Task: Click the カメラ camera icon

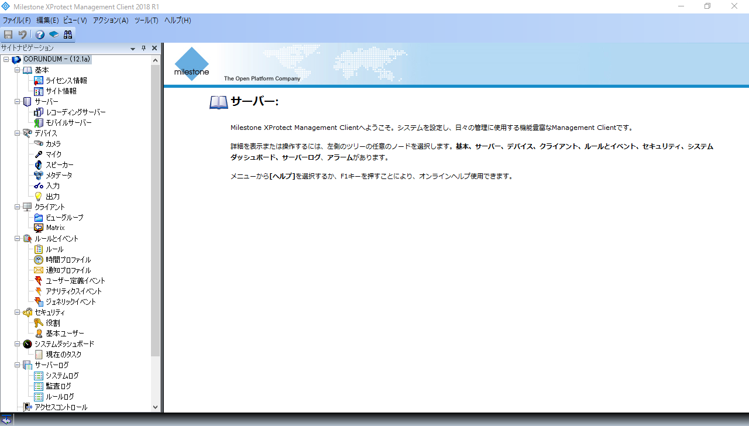Action: 39,144
